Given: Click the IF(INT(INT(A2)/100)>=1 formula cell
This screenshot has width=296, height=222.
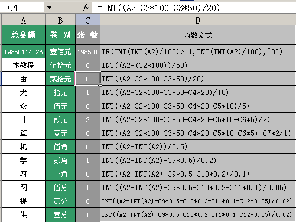Looking at the screenshot, I should (x=197, y=51).
